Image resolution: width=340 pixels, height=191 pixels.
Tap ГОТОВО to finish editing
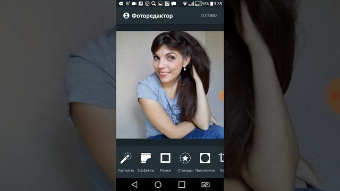pyautogui.click(x=209, y=15)
